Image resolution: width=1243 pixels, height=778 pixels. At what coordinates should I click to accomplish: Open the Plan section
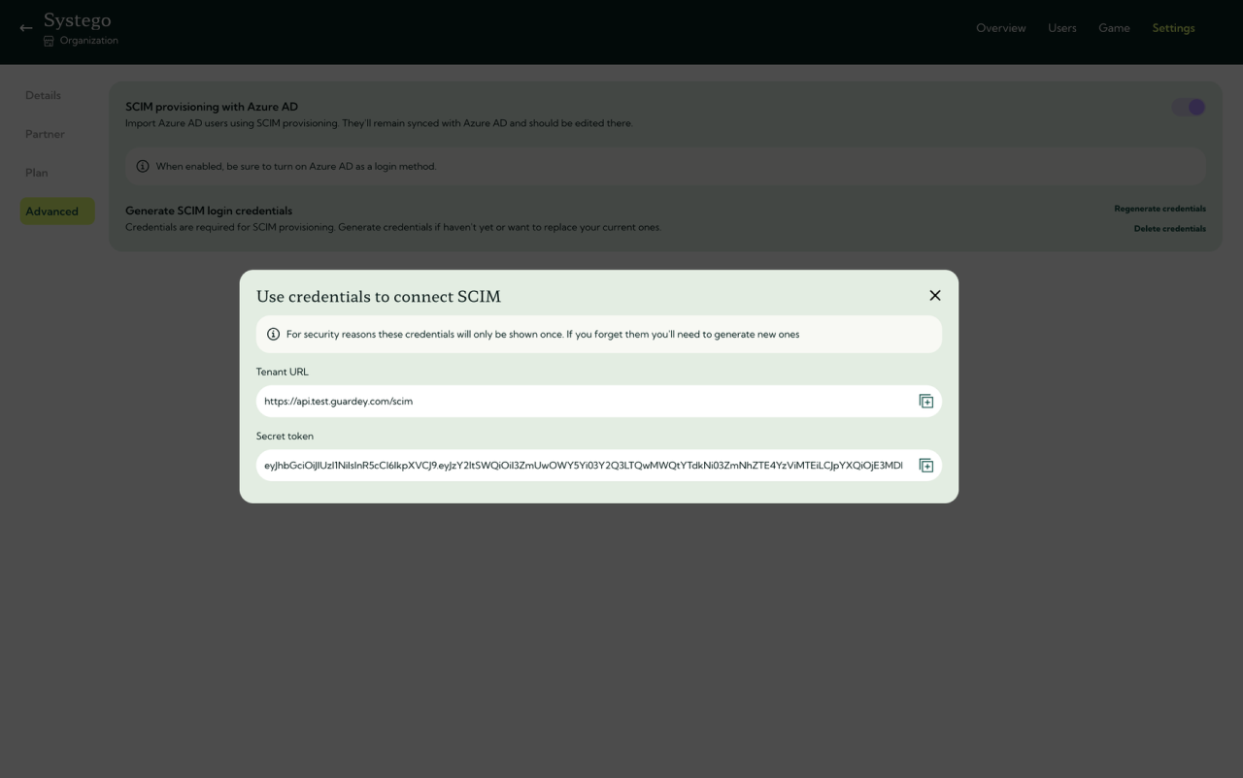[36, 172]
